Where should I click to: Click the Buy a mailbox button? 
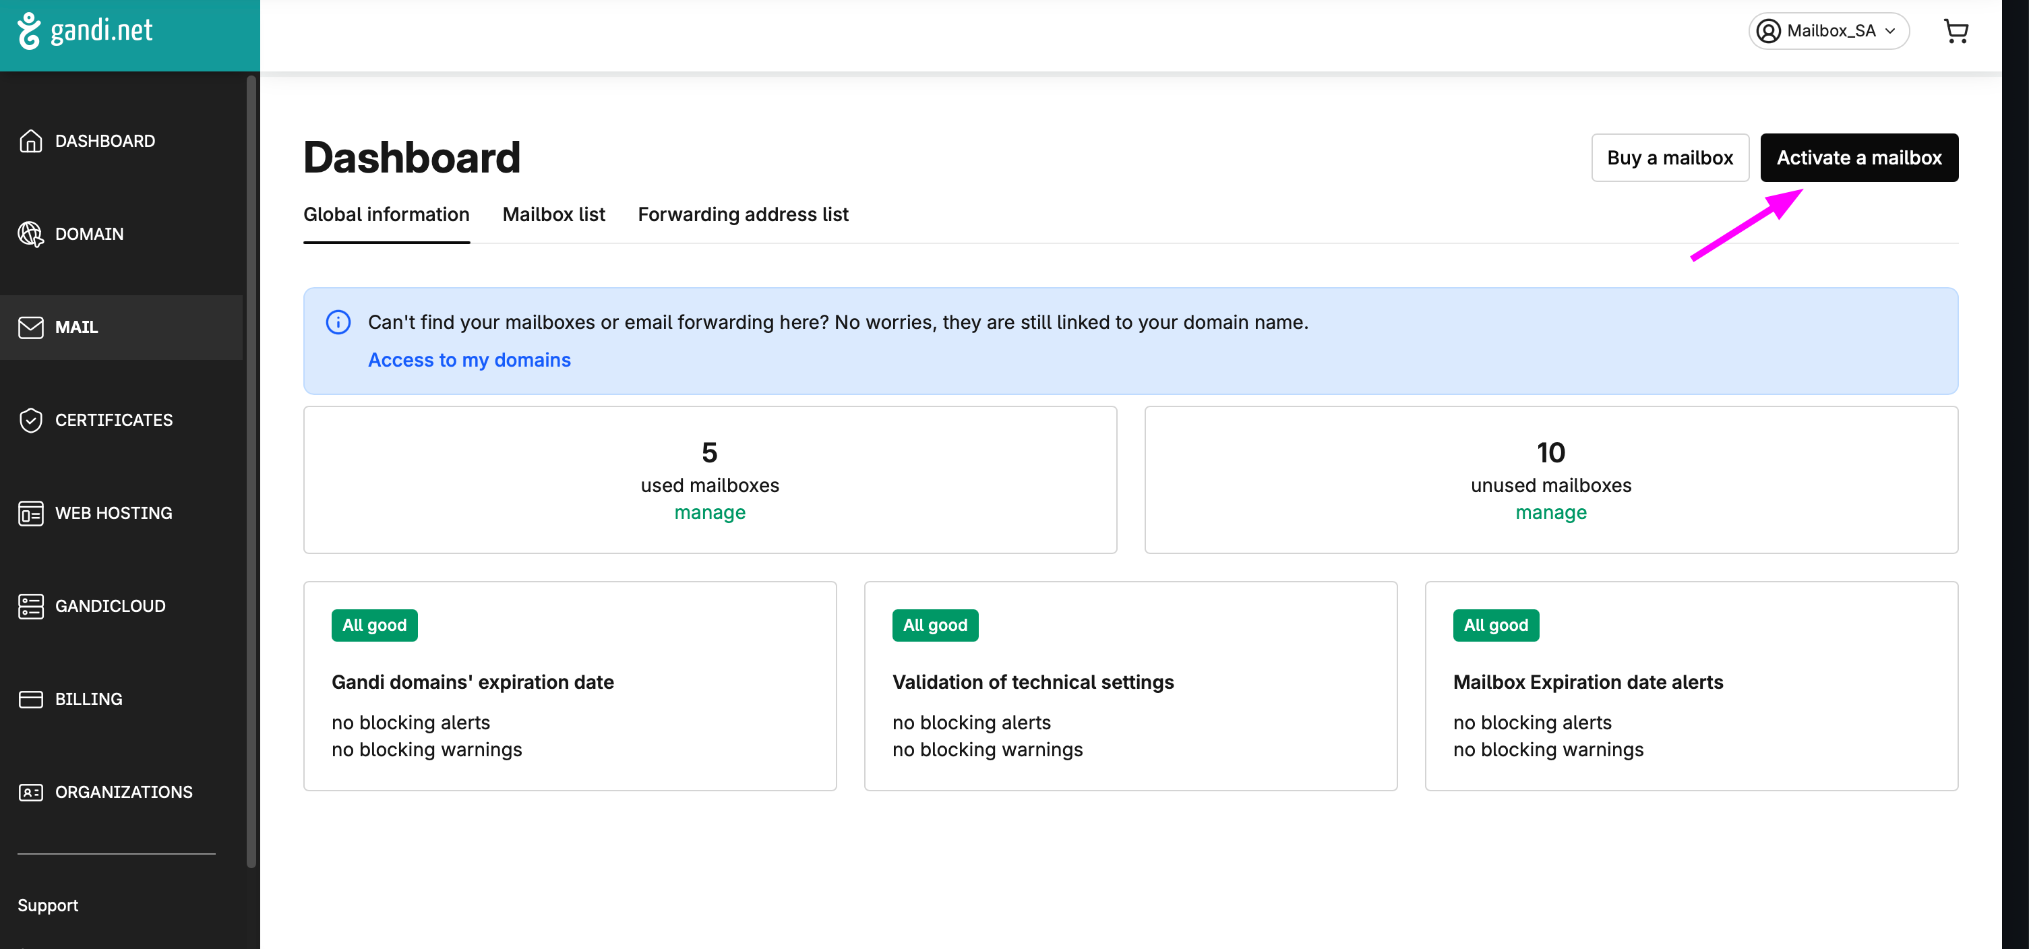pos(1670,158)
